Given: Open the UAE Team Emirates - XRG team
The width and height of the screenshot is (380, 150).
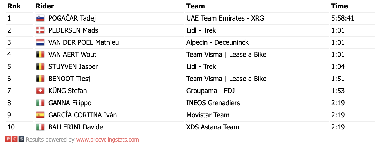Looking at the screenshot, I should click(225, 18).
